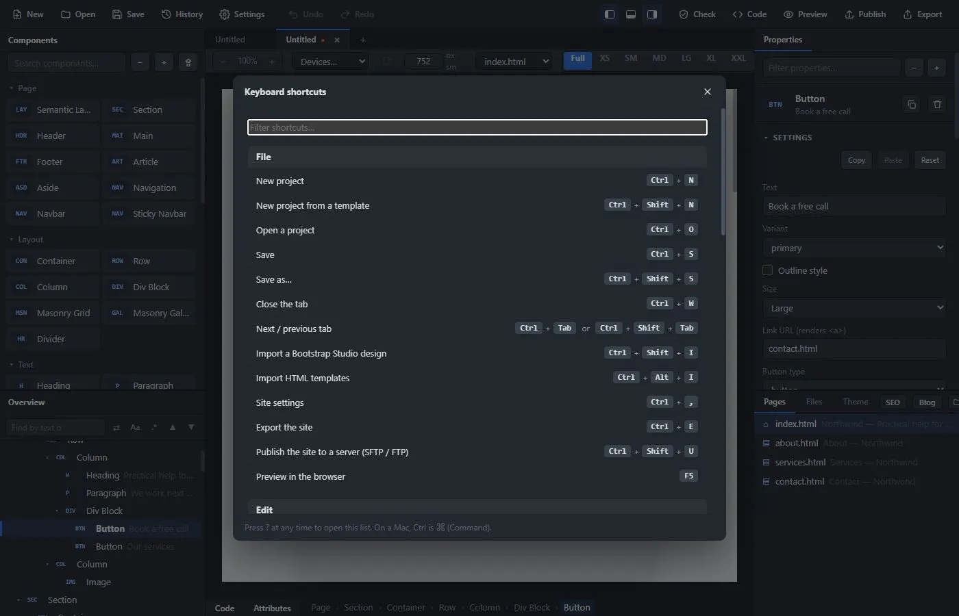
Task: Enable the Outline style checkbox
Action: (x=767, y=270)
